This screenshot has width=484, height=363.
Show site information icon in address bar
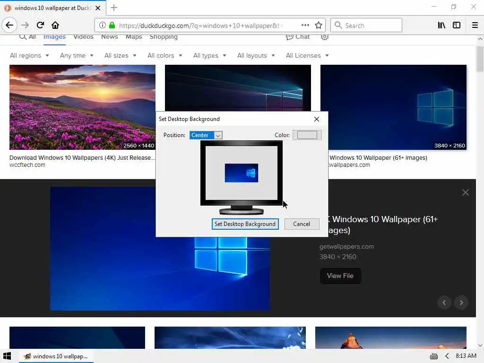pos(103,26)
